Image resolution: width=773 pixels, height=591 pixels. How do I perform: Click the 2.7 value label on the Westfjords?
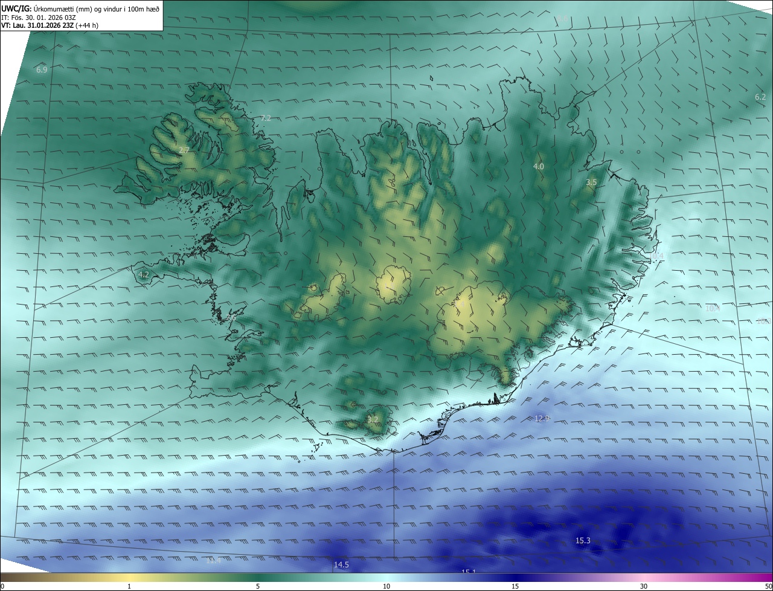[x=184, y=150]
